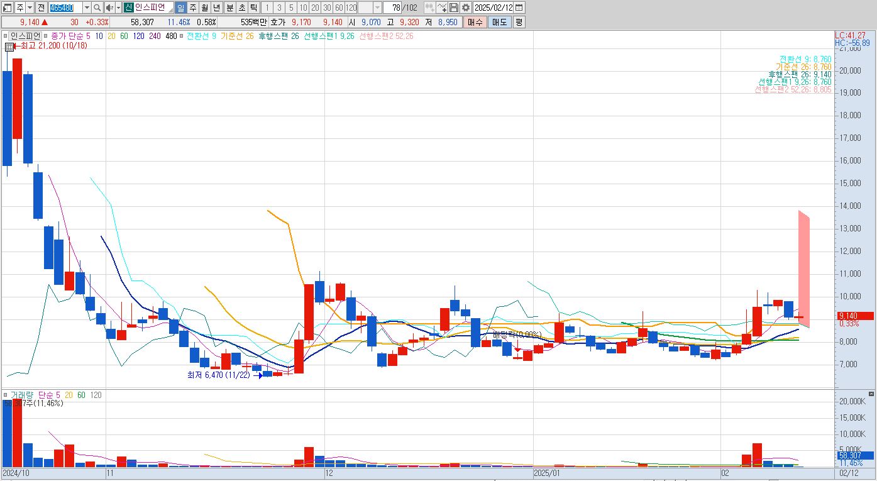The height and width of the screenshot is (481, 877).
Task: Select the 1 interval button
Action: coord(267,8)
